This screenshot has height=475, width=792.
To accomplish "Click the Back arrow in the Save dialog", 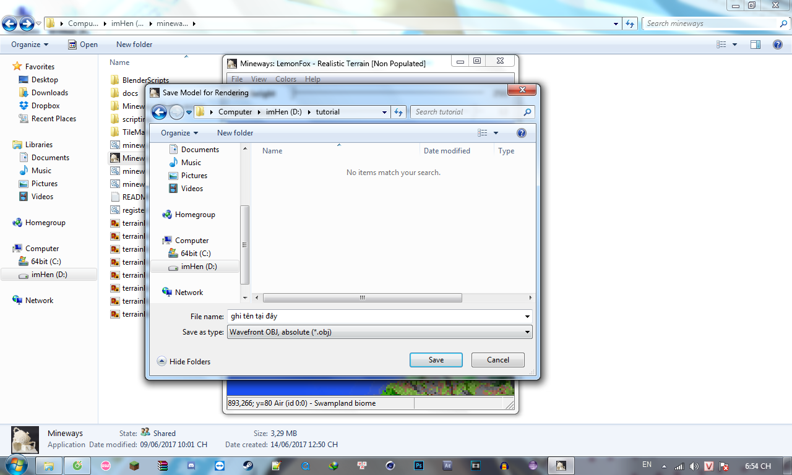I will click(159, 112).
